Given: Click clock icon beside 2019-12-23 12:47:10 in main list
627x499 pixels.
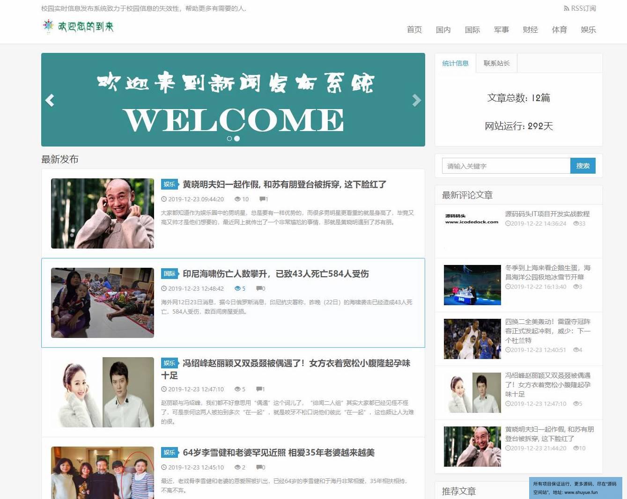Looking at the screenshot, I should pyautogui.click(x=164, y=389).
